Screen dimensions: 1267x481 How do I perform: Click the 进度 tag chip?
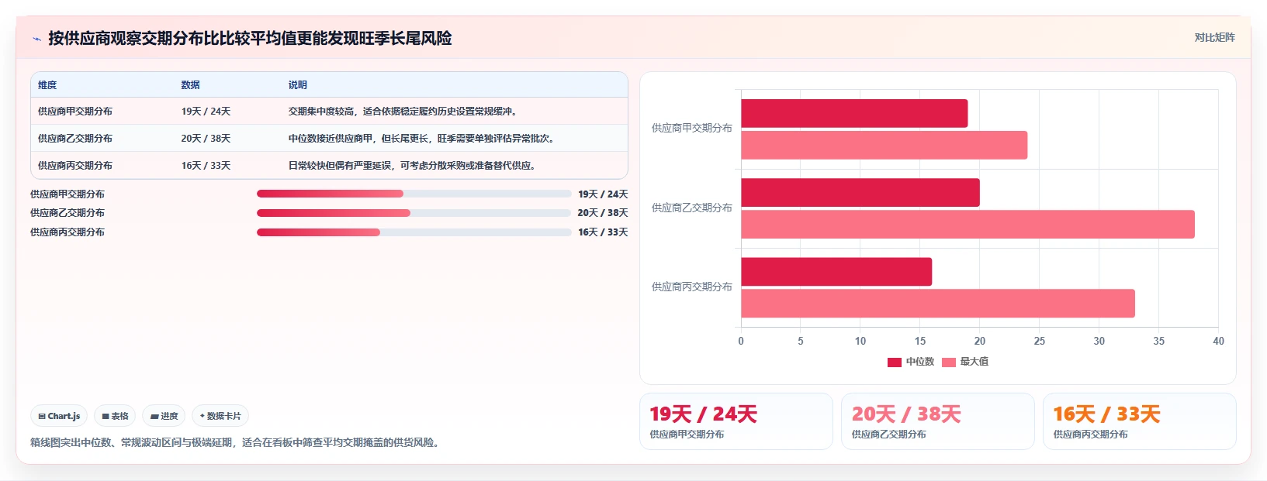click(164, 416)
